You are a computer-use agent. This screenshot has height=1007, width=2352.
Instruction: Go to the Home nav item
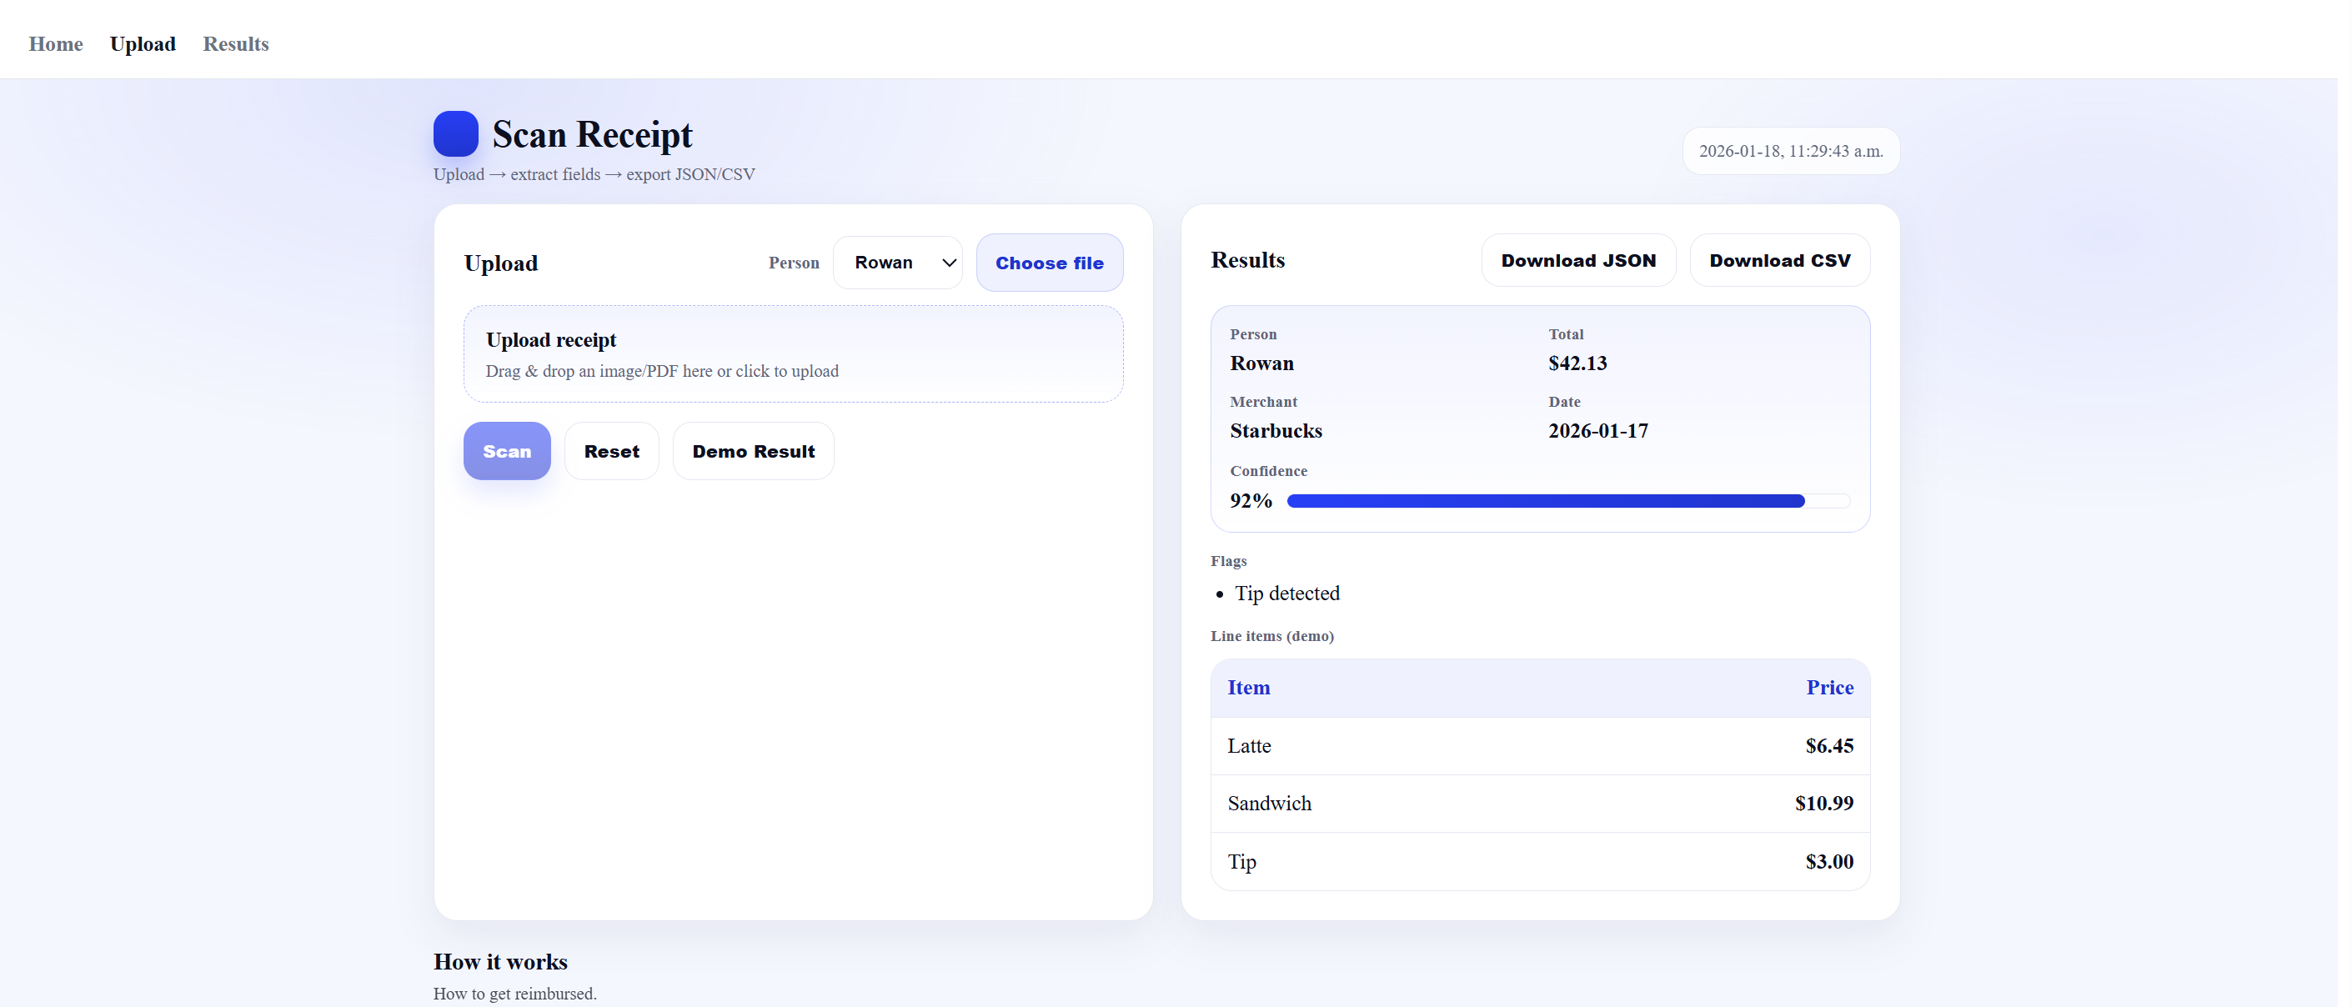point(56,44)
